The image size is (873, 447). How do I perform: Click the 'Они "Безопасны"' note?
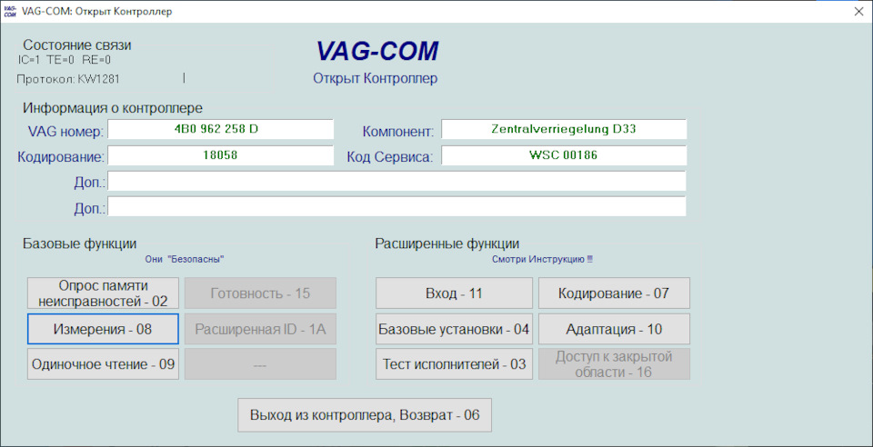[x=184, y=259]
